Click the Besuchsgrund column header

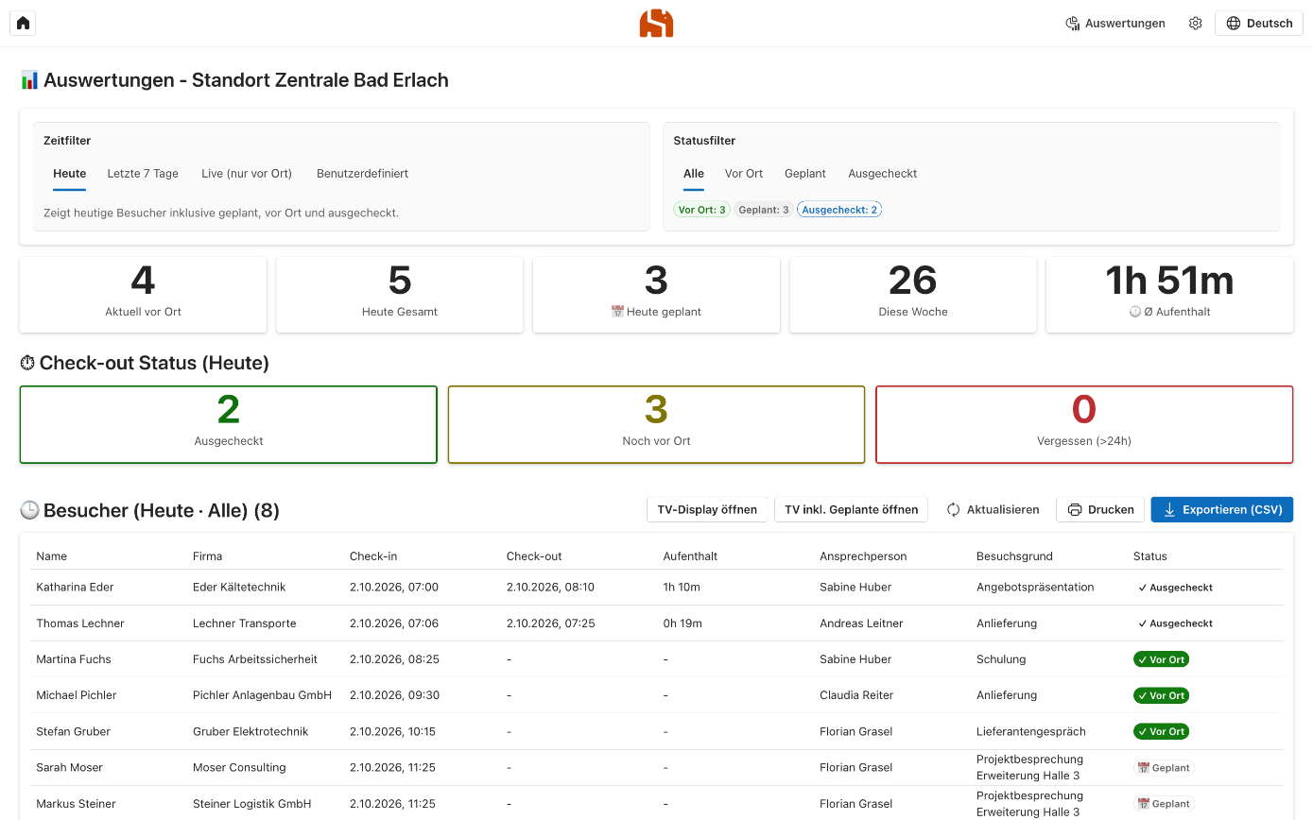(x=1014, y=556)
